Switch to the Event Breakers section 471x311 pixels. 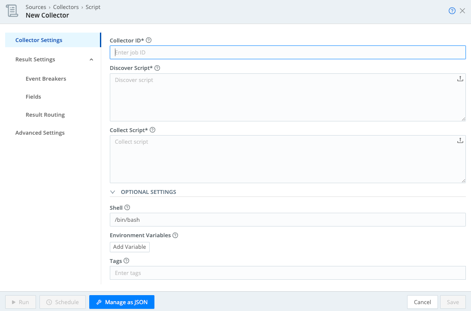point(45,79)
